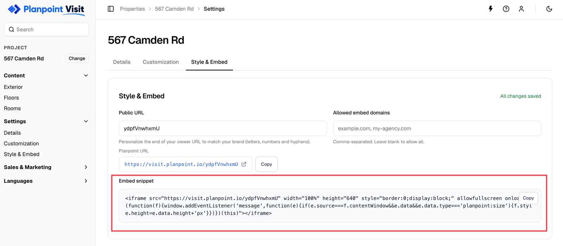Open Rooms in the sidebar
The height and width of the screenshot is (246, 563).
click(x=12, y=108)
